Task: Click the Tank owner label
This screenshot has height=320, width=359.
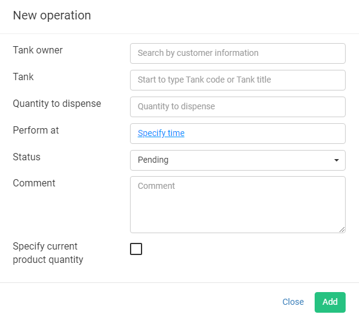Action: coord(38,50)
